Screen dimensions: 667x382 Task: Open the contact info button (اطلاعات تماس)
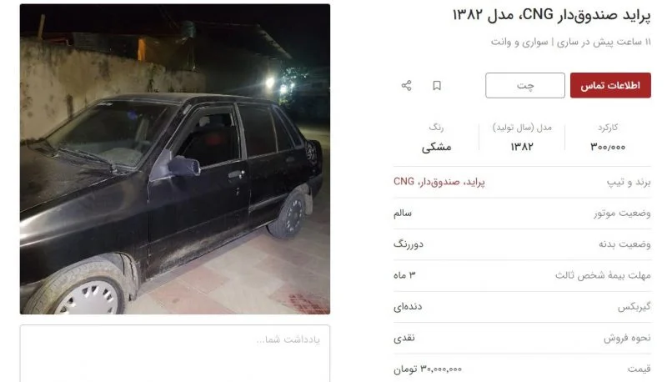click(610, 85)
